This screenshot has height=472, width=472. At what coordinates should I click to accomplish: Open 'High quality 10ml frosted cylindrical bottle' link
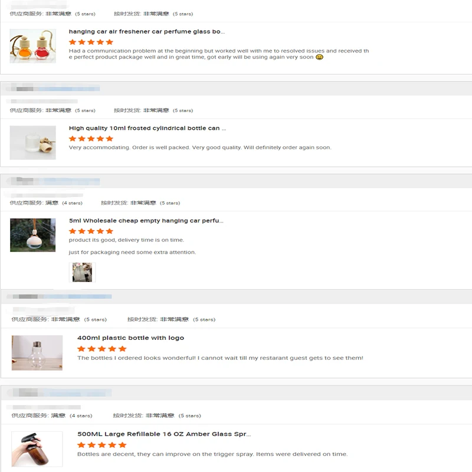[x=147, y=128]
